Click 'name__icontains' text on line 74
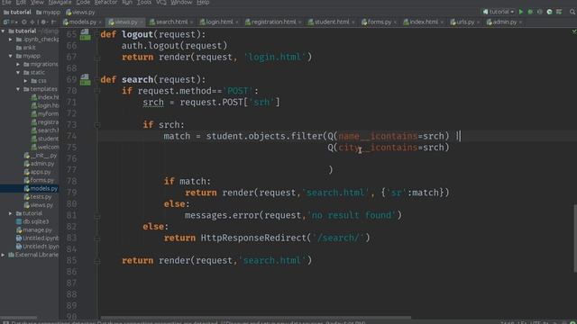This screenshot has width=577, height=324. pyautogui.click(x=378, y=136)
